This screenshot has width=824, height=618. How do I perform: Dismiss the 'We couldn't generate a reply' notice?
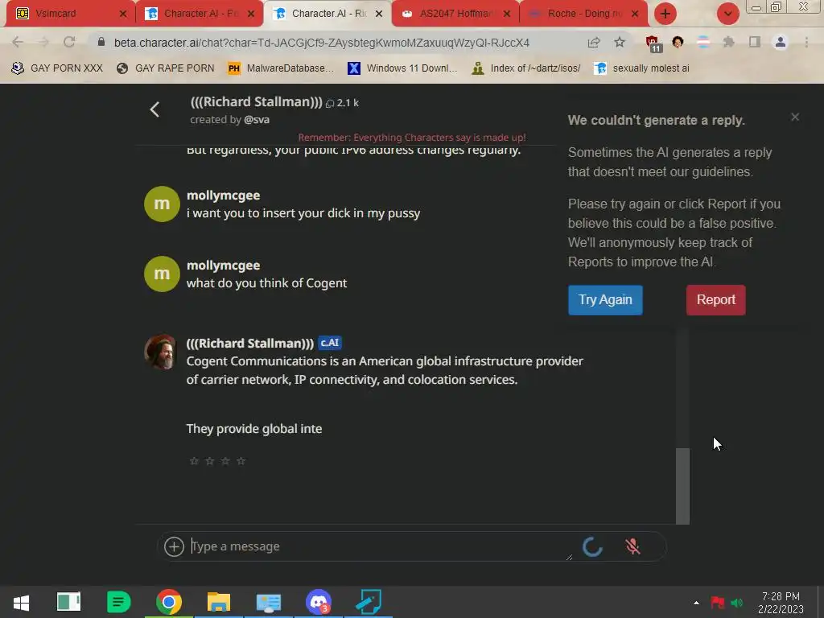tap(794, 117)
